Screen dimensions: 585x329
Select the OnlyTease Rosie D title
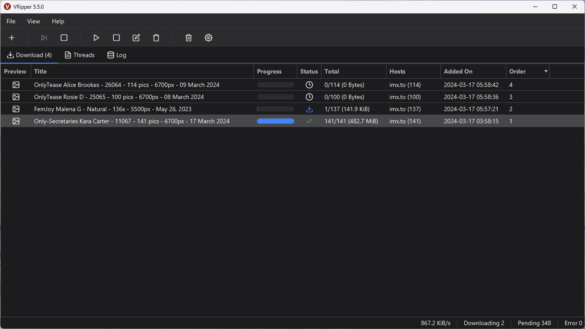[119, 97]
